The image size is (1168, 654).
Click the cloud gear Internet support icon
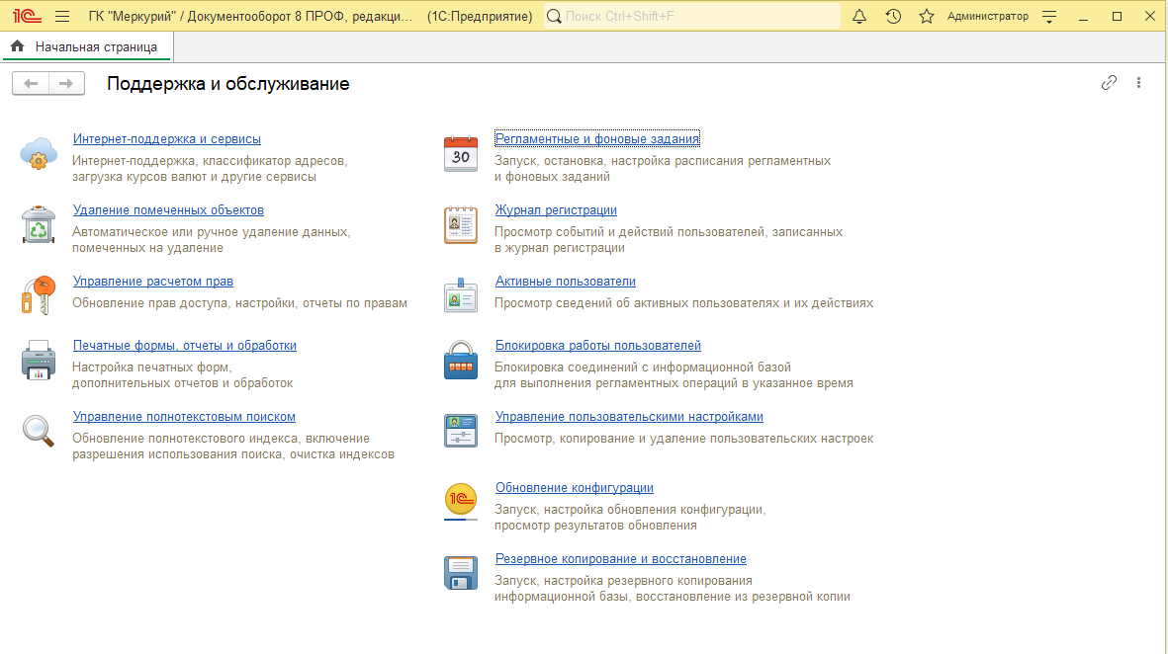(38, 153)
